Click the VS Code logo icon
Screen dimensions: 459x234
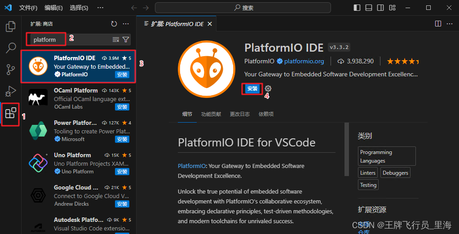coord(8,8)
